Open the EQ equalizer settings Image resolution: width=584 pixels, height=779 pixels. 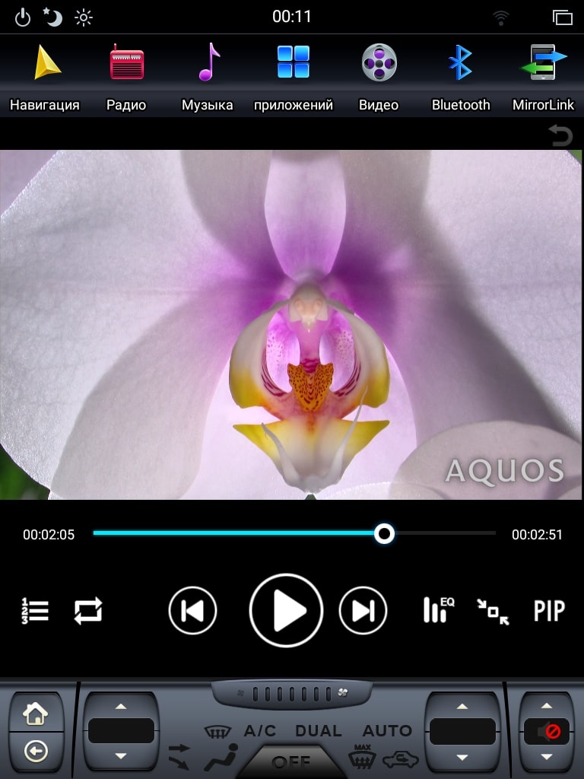tap(439, 609)
